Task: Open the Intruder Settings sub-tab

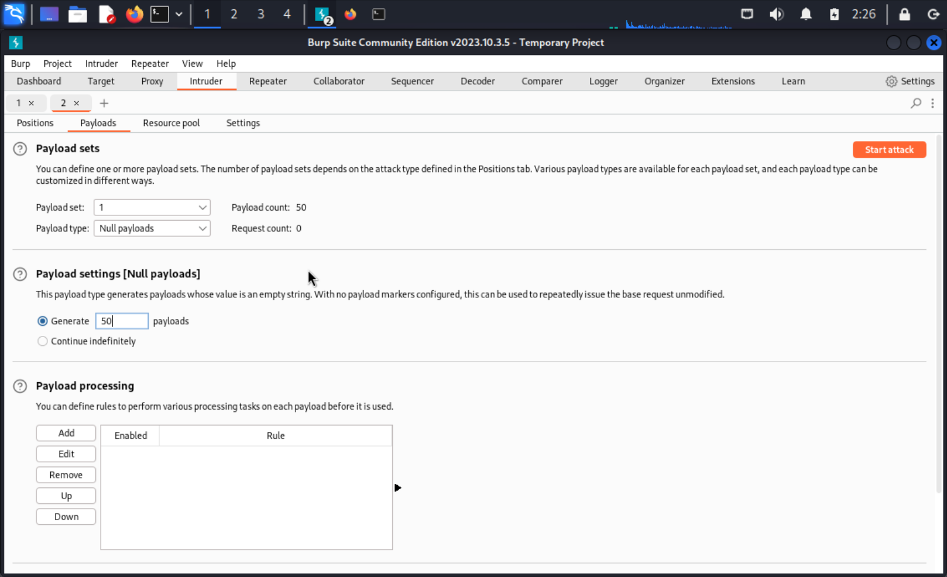Action: click(x=243, y=123)
